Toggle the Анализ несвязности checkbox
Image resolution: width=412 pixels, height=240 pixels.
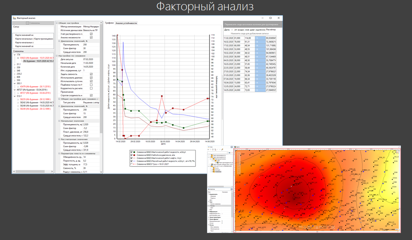[x=91, y=38]
